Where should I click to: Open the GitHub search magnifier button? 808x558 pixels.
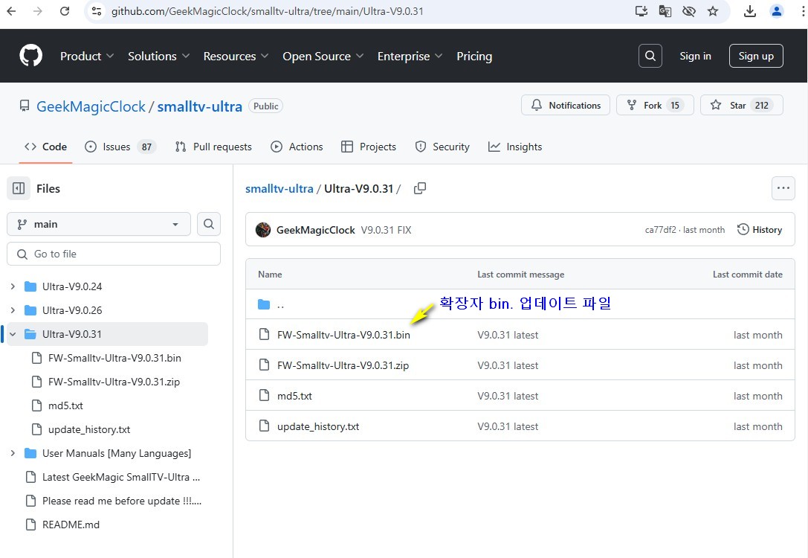click(x=650, y=56)
